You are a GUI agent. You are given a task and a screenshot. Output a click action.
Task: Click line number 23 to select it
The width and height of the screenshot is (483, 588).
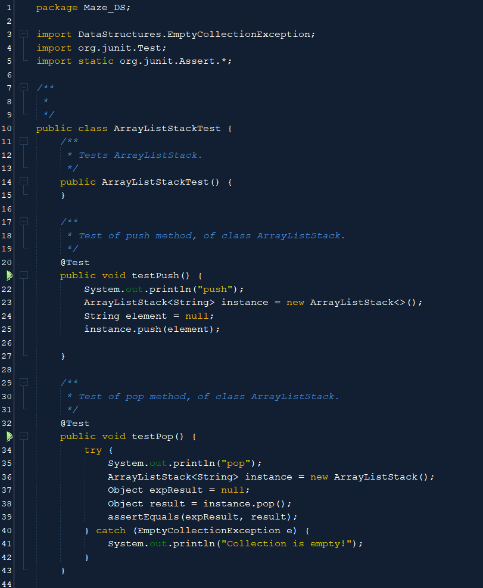click(7, 302)
